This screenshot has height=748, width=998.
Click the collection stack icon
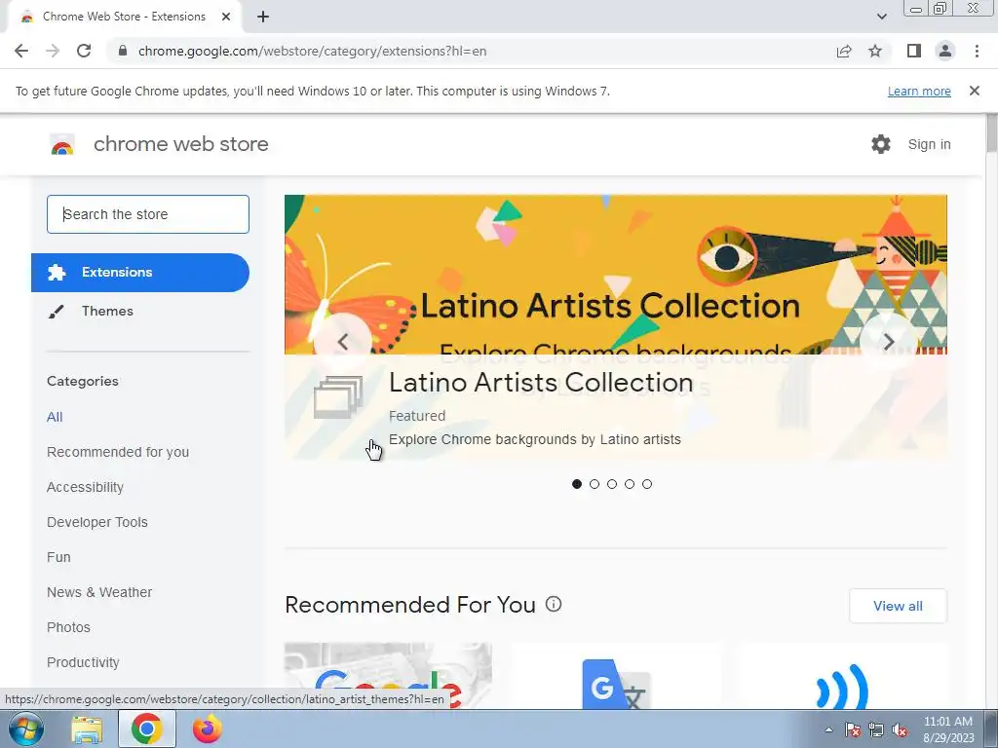(x=338, y=397)
